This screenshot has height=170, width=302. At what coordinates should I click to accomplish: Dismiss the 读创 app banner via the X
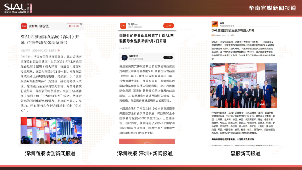click(81, 23)
